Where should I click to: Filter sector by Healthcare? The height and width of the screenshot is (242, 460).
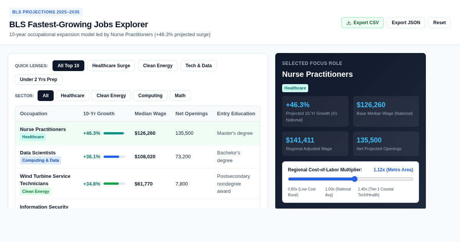72,96
